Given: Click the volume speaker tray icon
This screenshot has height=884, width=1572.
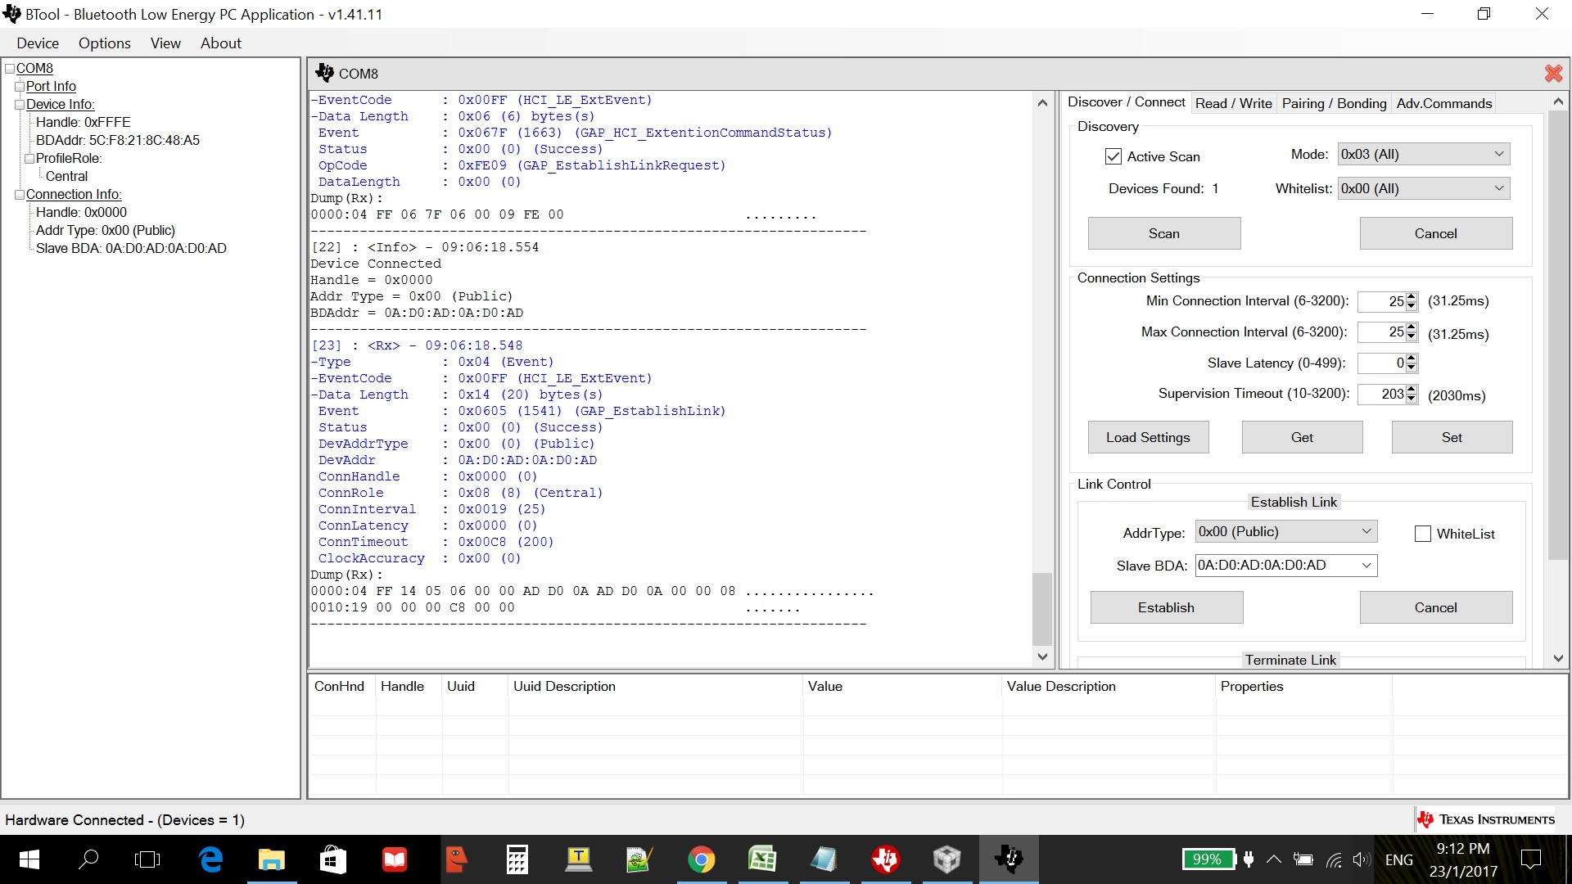Looking at the screenshot, I should click(x=1361, y=859).
